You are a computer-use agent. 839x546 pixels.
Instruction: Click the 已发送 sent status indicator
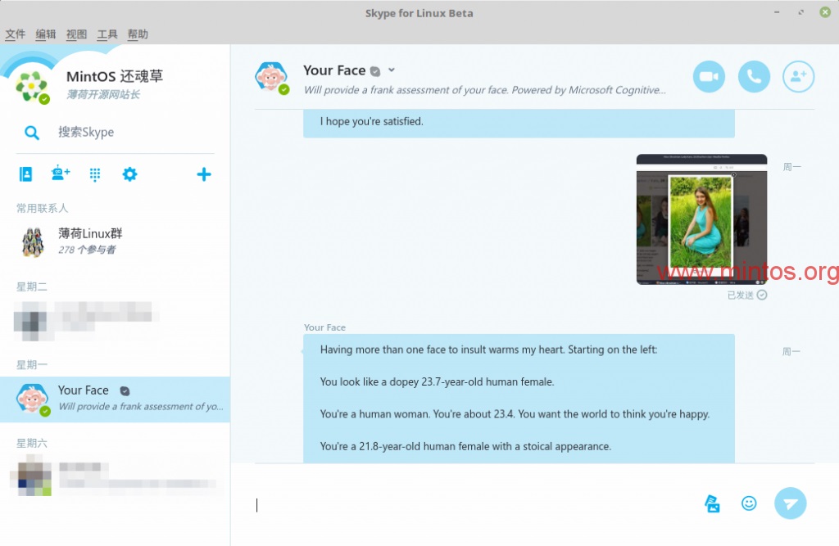[747, 296]
